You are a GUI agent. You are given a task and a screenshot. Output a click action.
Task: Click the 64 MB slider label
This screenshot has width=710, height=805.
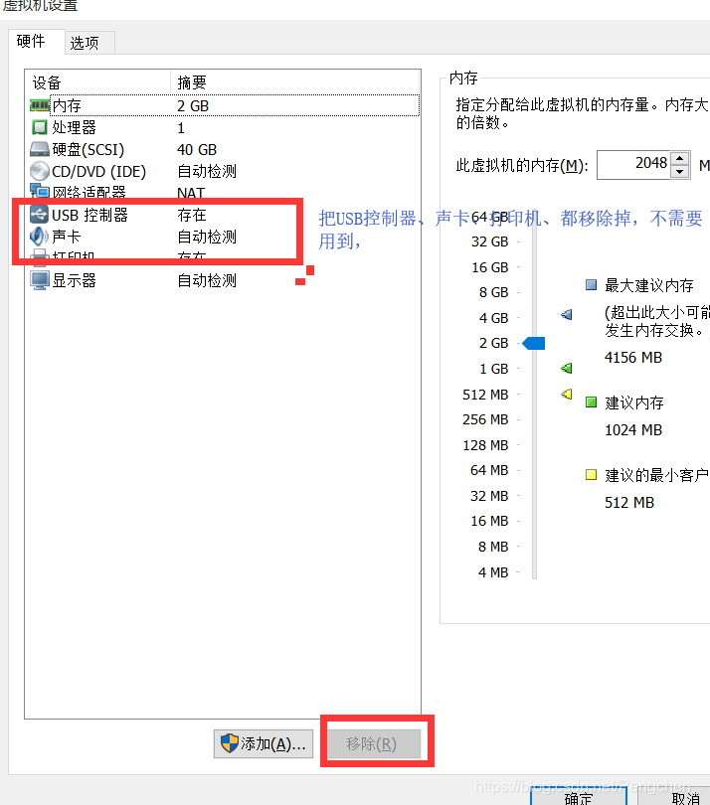point(489,470)
